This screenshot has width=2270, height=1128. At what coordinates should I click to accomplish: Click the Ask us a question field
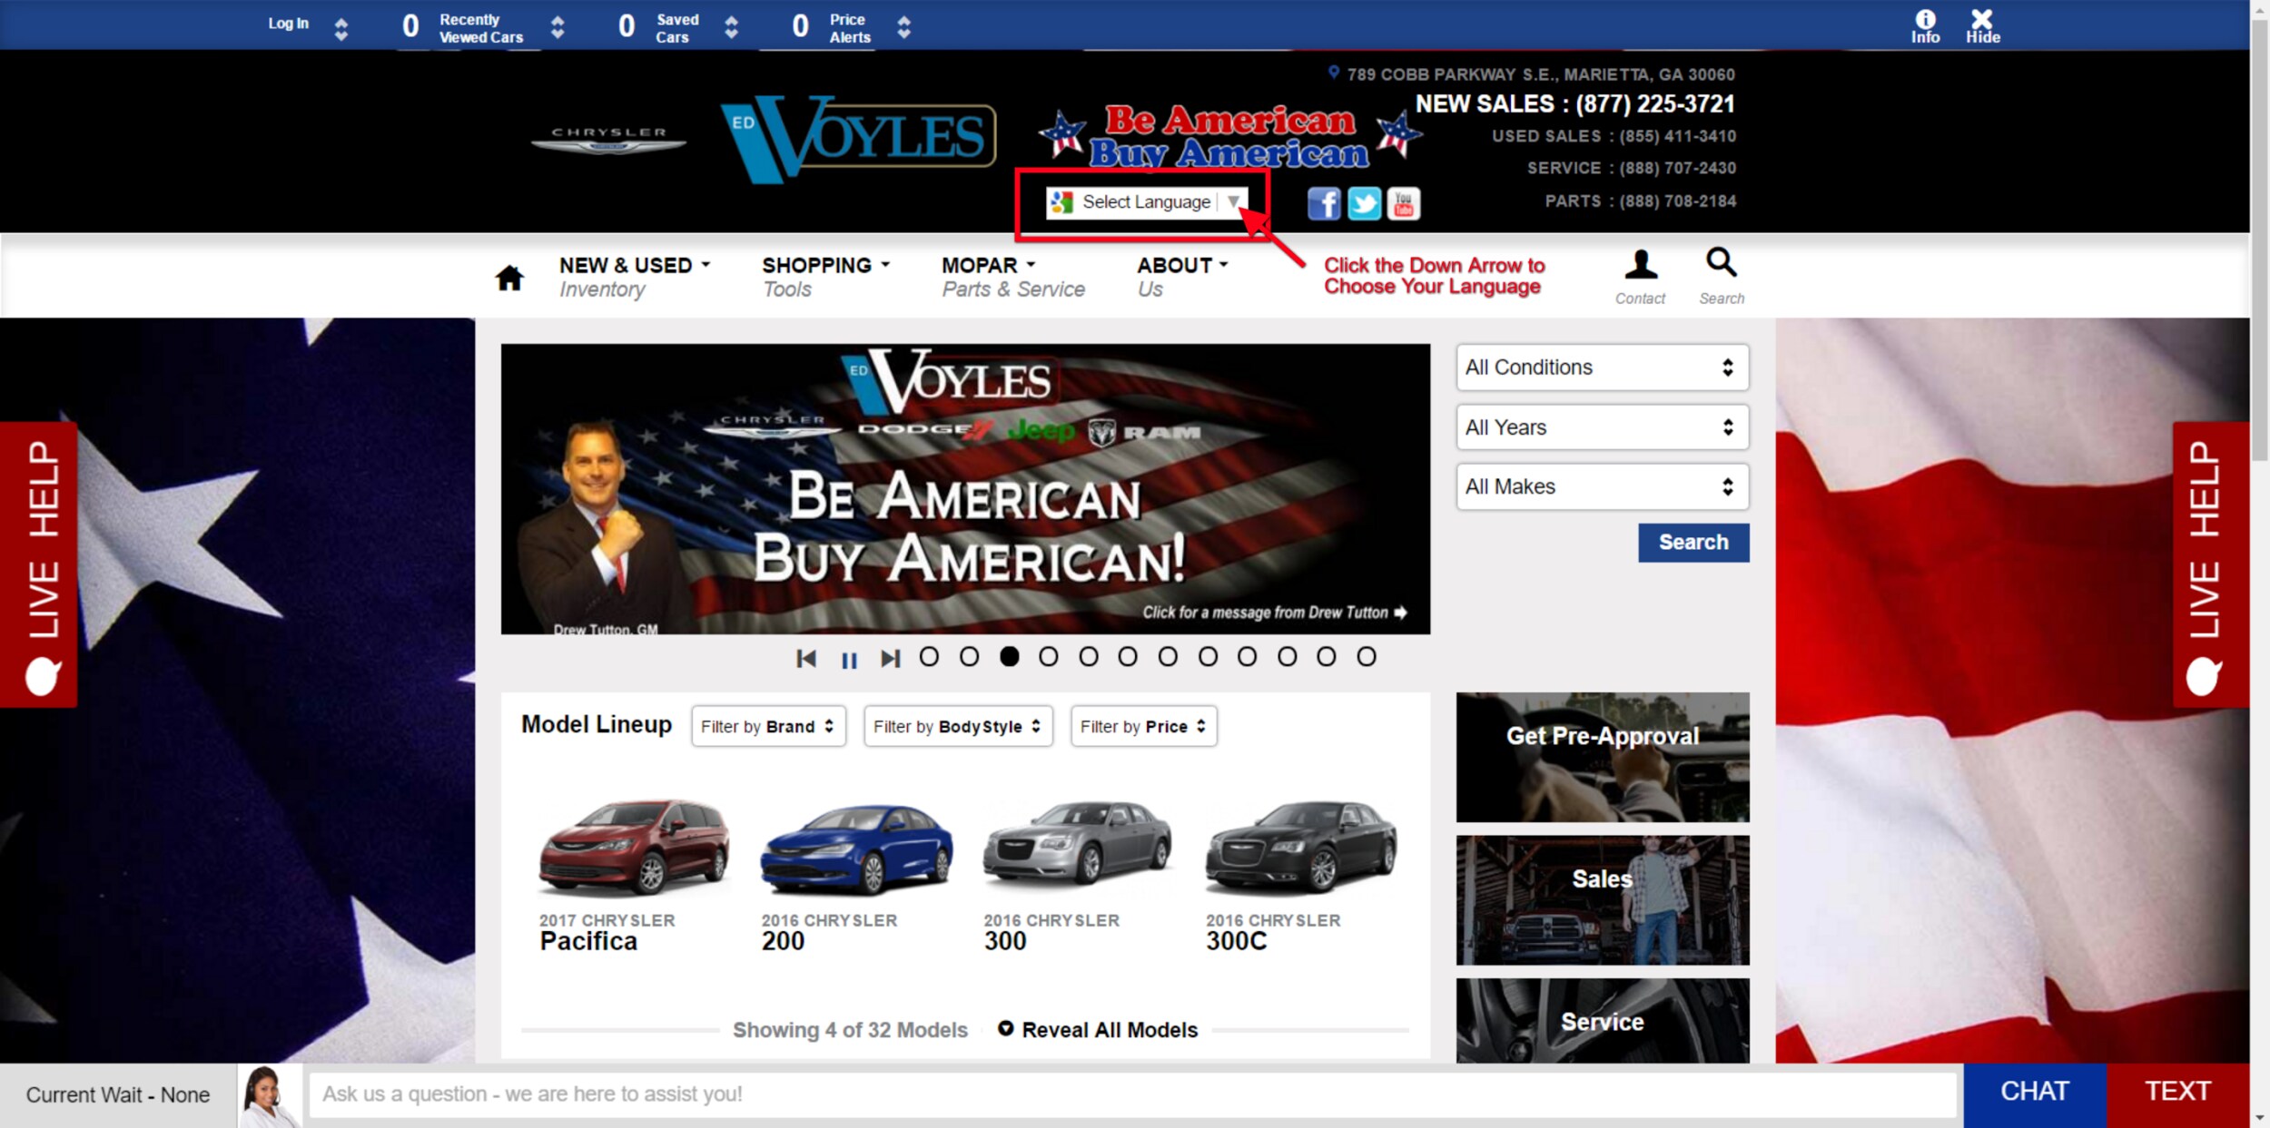[1132, 1095]
